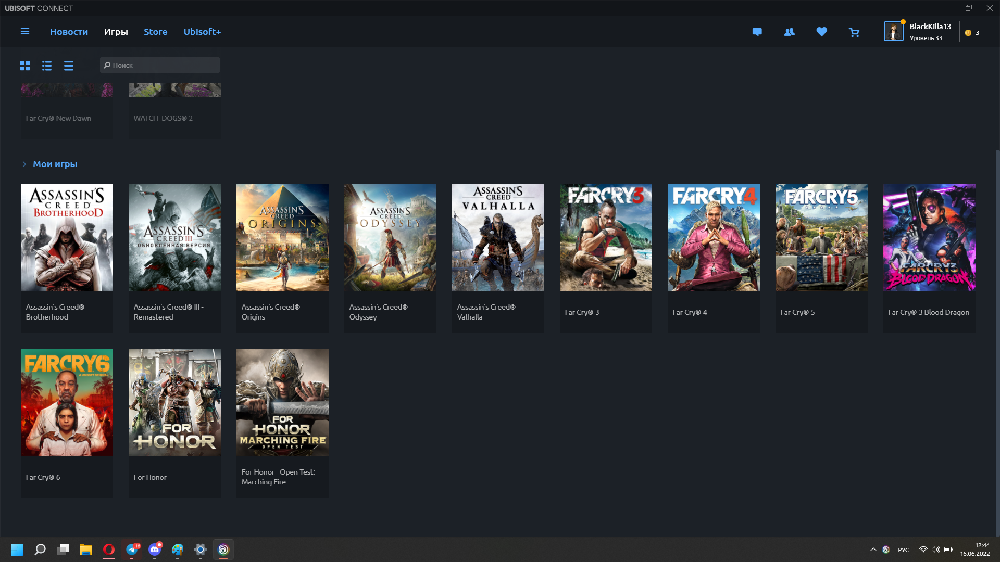Click the Мои игры heading link
This screenshot has height=562, width=1000.
click(x=55, y=164)
